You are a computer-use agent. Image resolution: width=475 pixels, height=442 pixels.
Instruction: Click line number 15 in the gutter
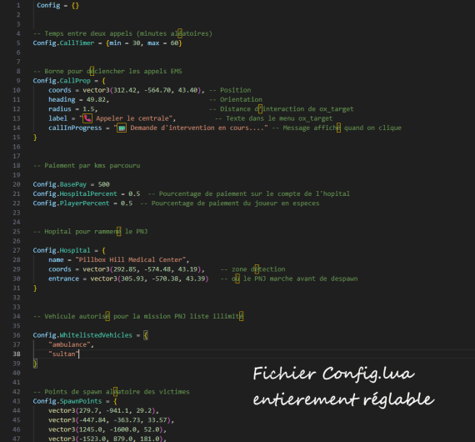click(x=17, y=137)
